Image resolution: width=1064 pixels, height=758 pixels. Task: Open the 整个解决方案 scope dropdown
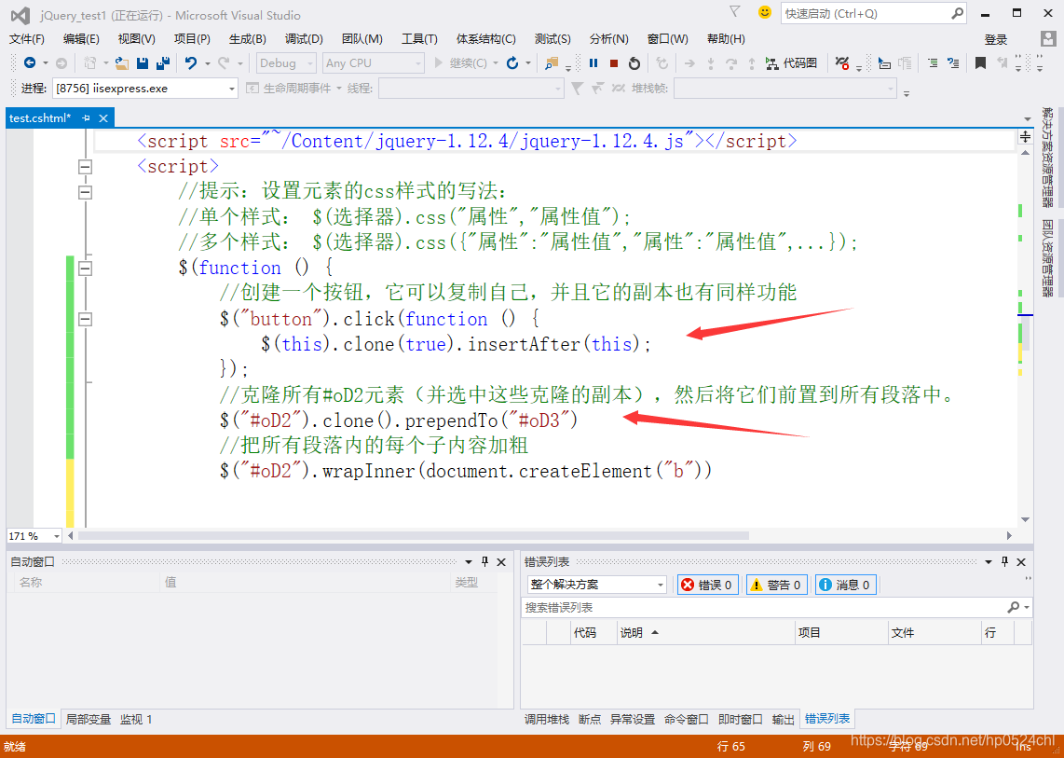[597, 585]
